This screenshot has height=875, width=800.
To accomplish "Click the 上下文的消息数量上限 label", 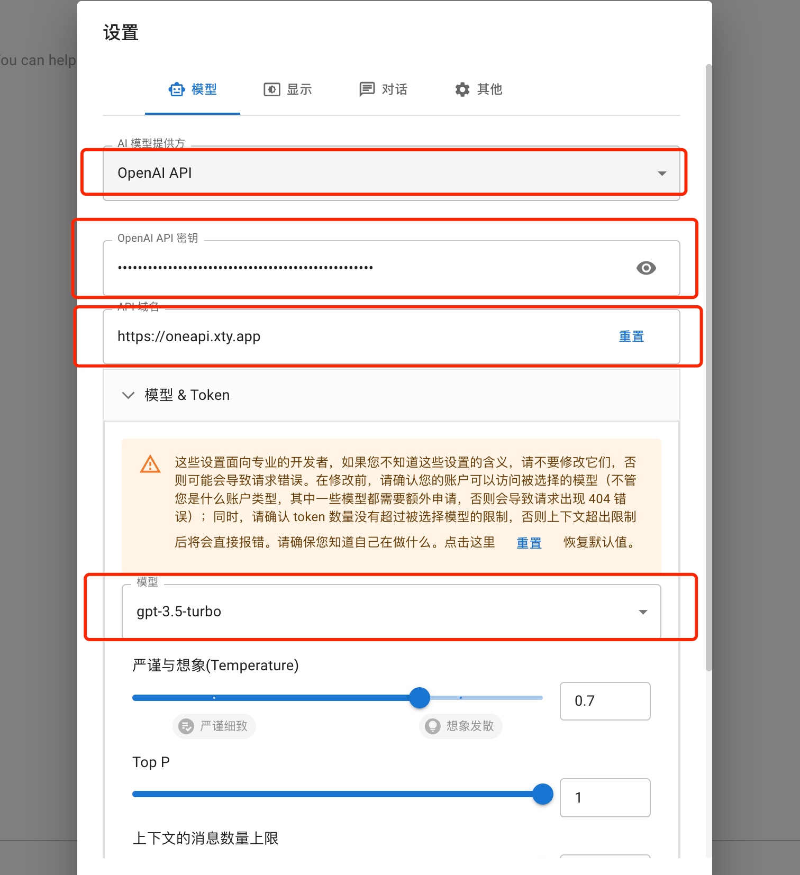I will (205, 838).
